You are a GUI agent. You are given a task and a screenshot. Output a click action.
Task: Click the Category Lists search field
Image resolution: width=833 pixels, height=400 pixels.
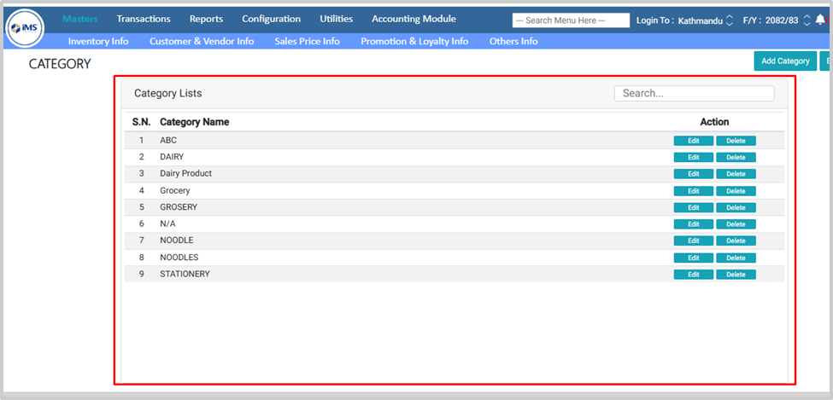[x=694, y=94]
